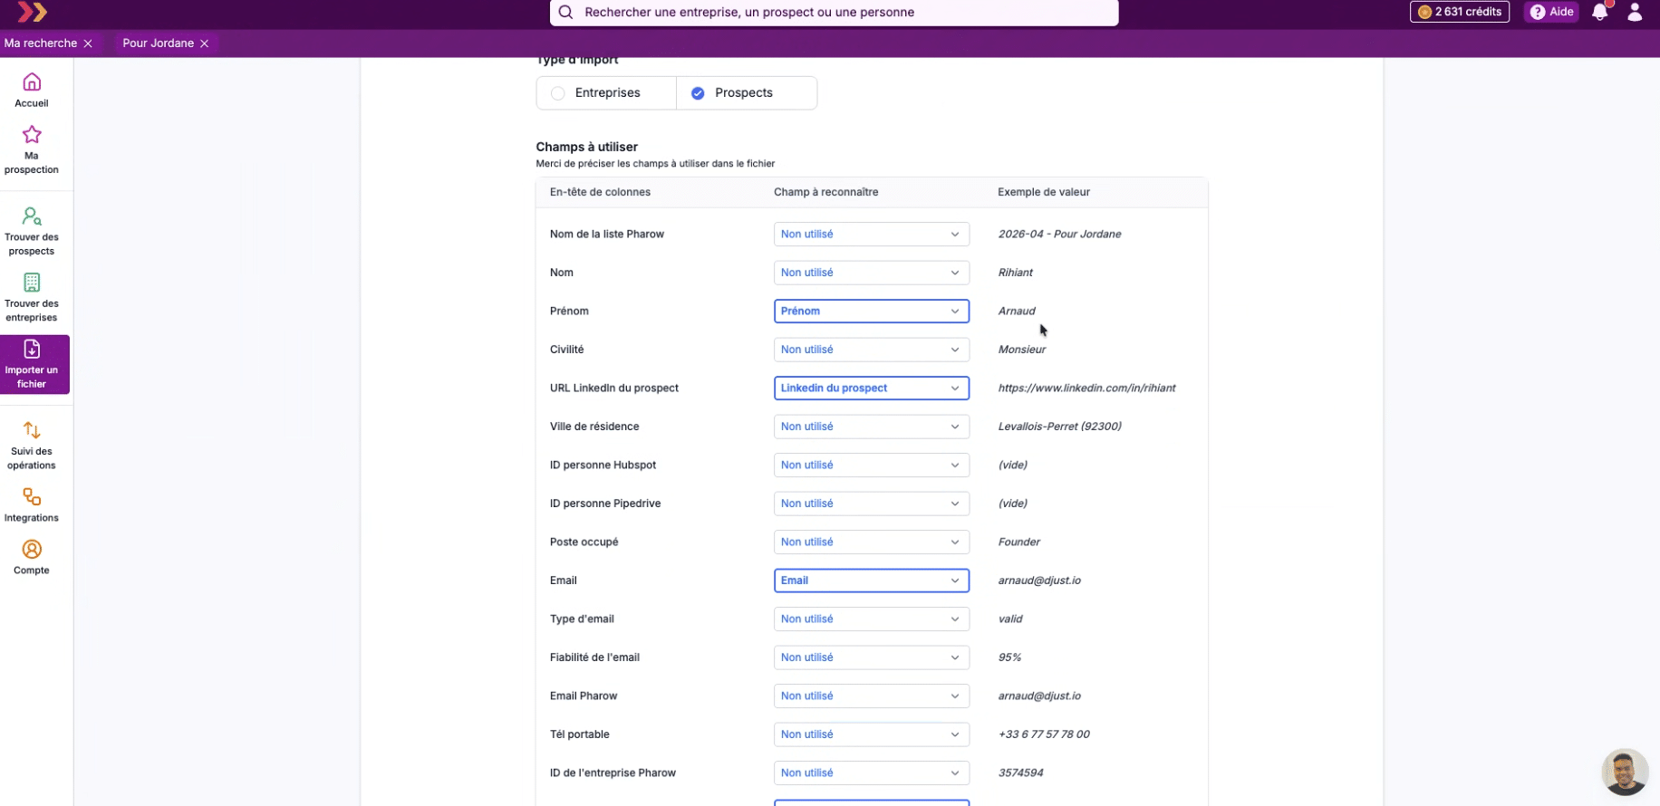The image size is (1660, 806).
Task: Open Trouver des entreprises icon
Action: pyautogui.click(x=32, y=283)
